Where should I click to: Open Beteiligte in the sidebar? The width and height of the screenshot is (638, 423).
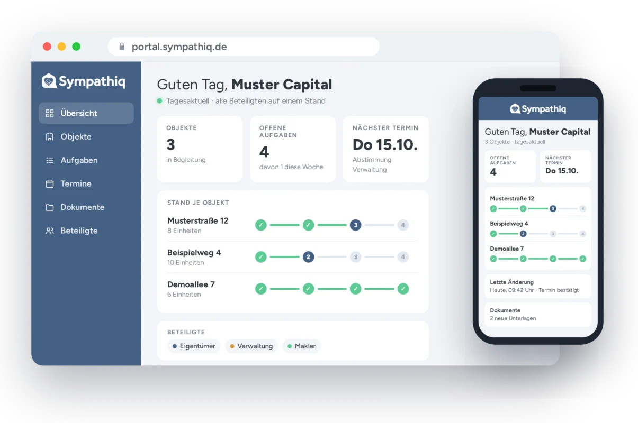point(86,231)
